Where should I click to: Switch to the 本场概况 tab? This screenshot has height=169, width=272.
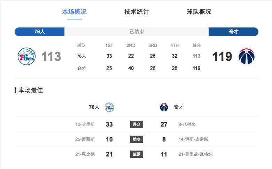coord(74,12)
